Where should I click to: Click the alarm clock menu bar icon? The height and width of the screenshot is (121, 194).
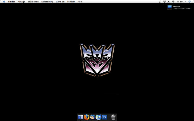coord(164,2)
